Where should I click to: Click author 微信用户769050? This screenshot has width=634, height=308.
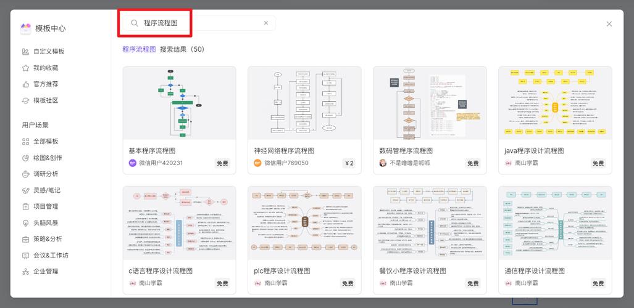click(286, 163)
